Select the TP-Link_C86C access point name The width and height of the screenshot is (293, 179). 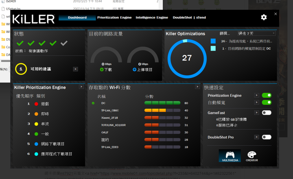110,110
